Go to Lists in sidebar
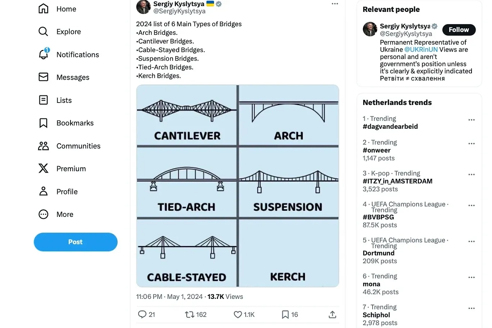This screenshot has height=328, width=492. coord(43,100)
